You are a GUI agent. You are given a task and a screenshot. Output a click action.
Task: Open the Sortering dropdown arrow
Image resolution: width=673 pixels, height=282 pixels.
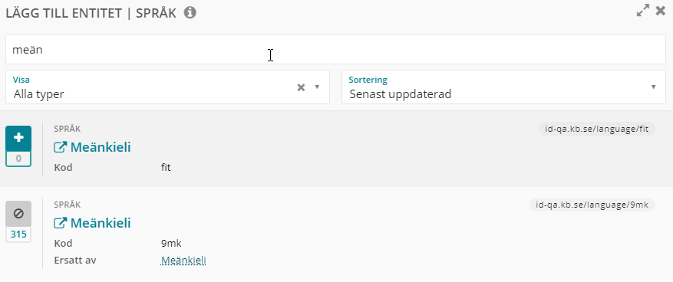653,87
